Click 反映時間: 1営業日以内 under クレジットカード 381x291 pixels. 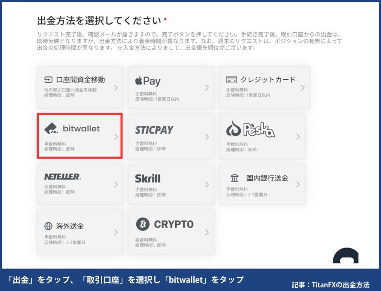pos(248,95)
